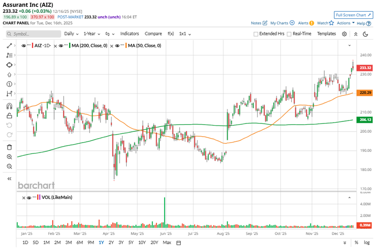The width and height of the screenshot is (376, 250).
Task: Activate the magnet snap tool
Action: point(9,106)
